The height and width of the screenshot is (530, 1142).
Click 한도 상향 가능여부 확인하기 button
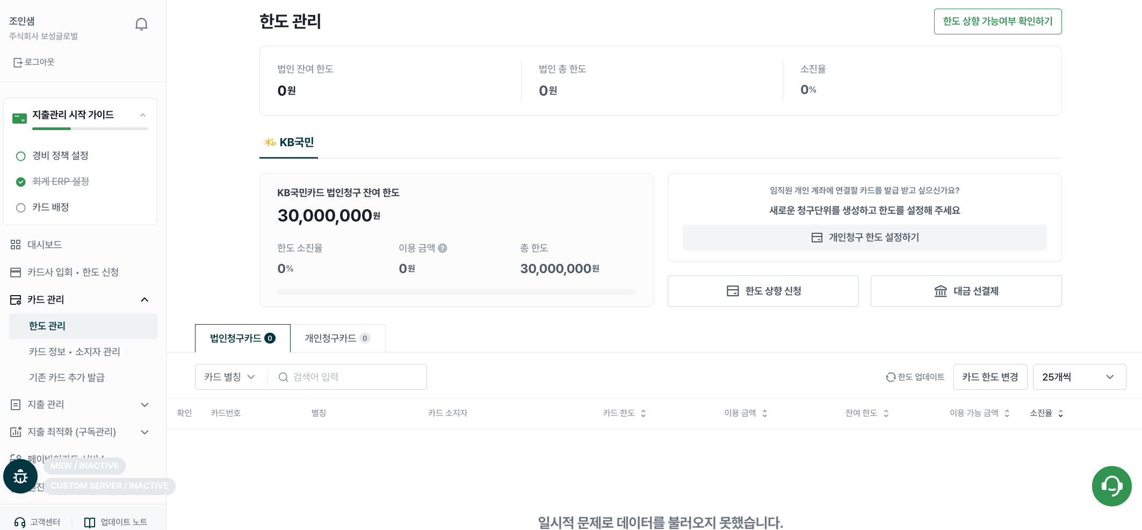998,22
